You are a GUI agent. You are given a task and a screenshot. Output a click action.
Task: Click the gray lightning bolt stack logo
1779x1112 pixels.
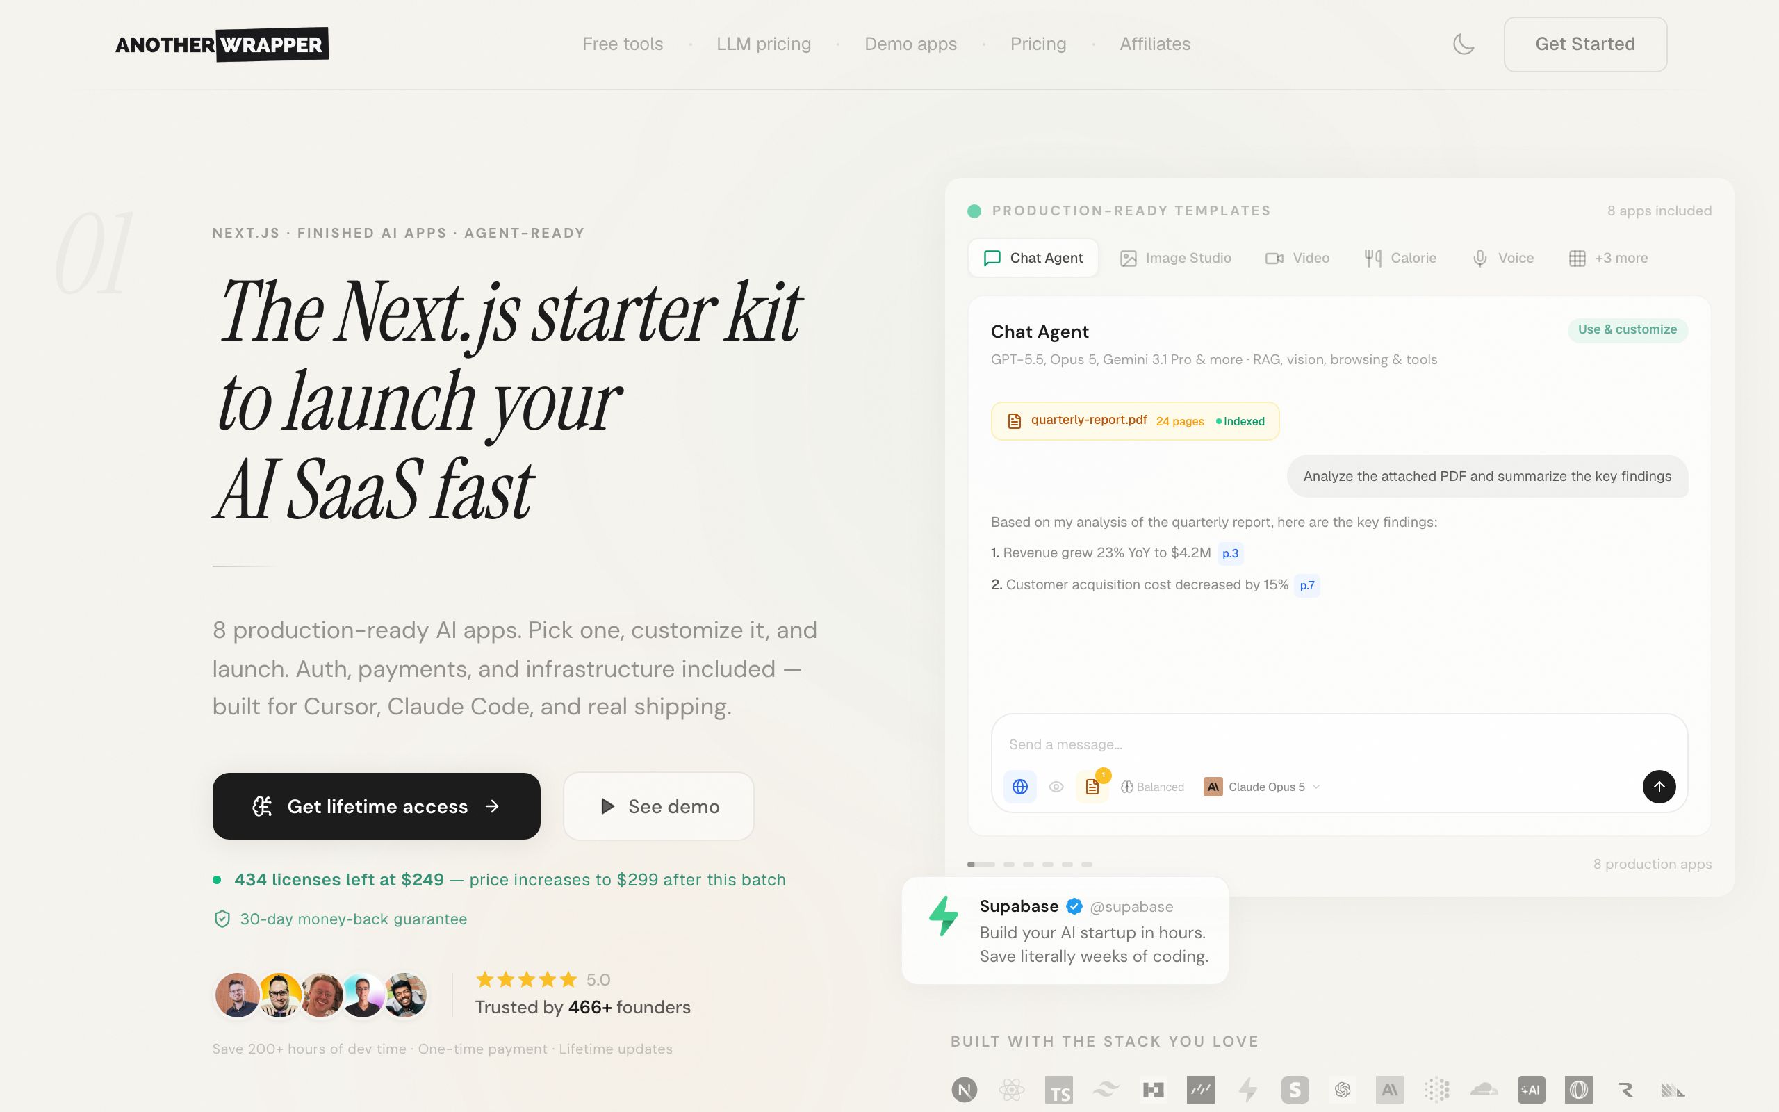click(x=1247, y=1089)
